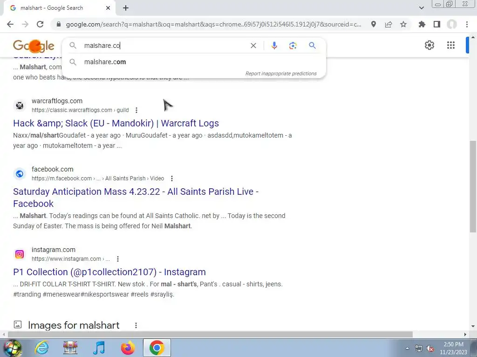Open the Extensions puzzle icon
Screen dimensions: 477x357
tap(422, 24)
